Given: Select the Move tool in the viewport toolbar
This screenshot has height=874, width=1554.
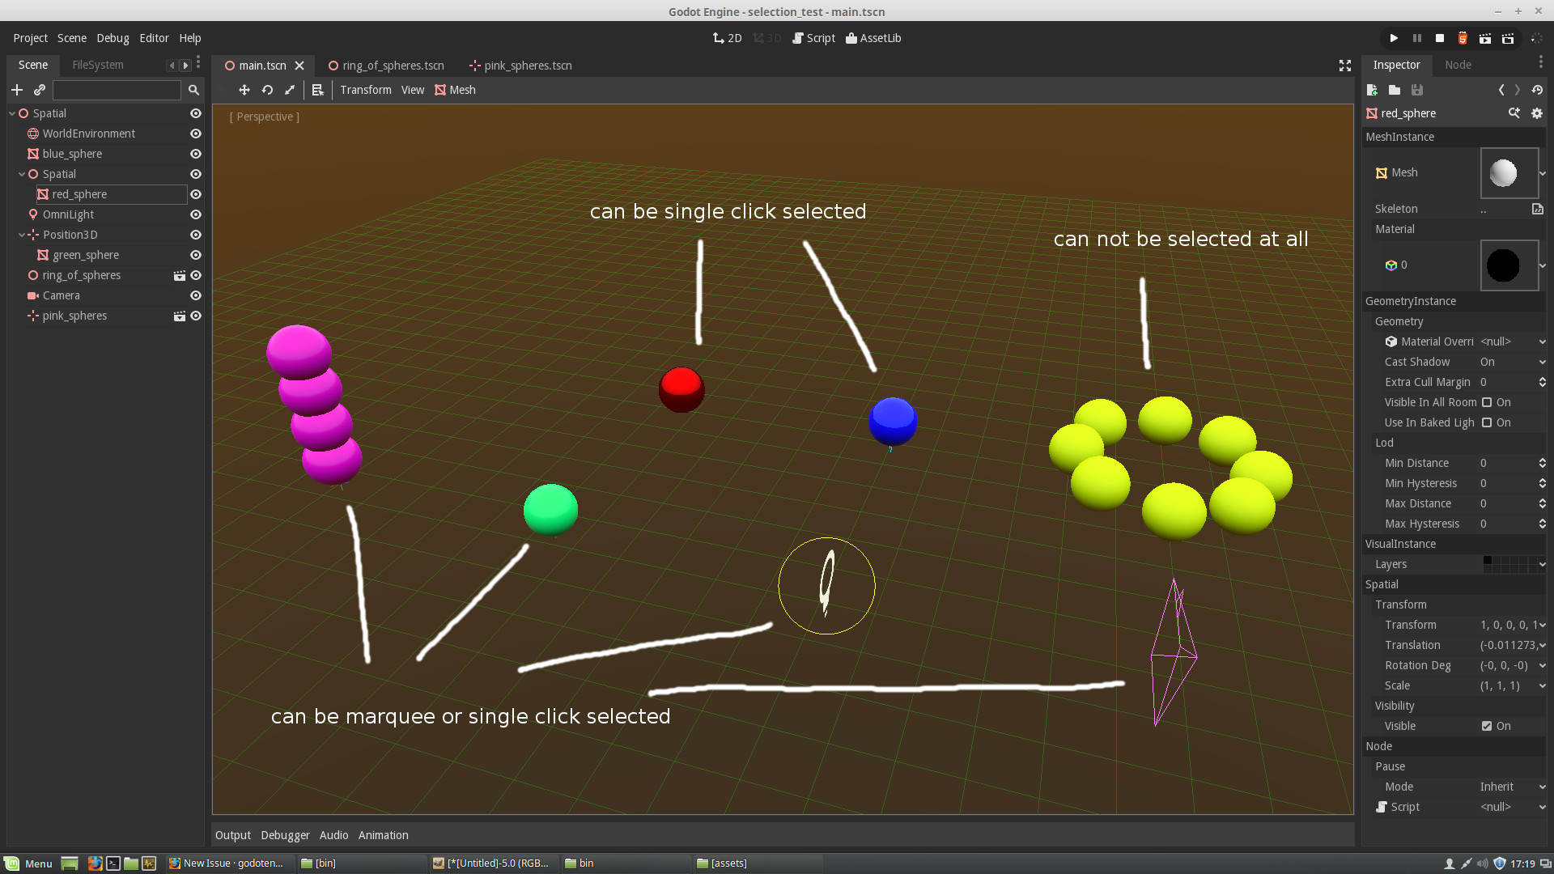Looking at the screenshot, I should click(244, 90).
